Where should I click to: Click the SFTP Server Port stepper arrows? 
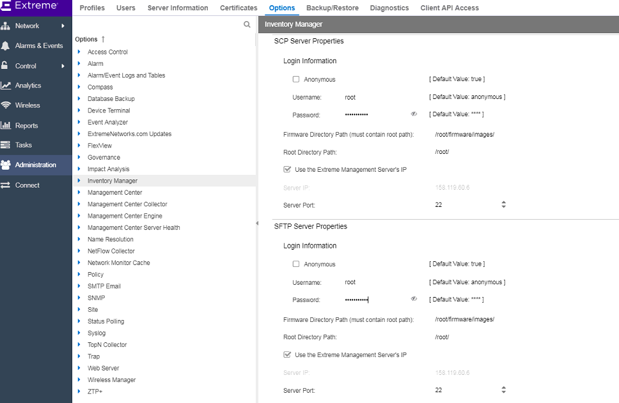[504, 390]
